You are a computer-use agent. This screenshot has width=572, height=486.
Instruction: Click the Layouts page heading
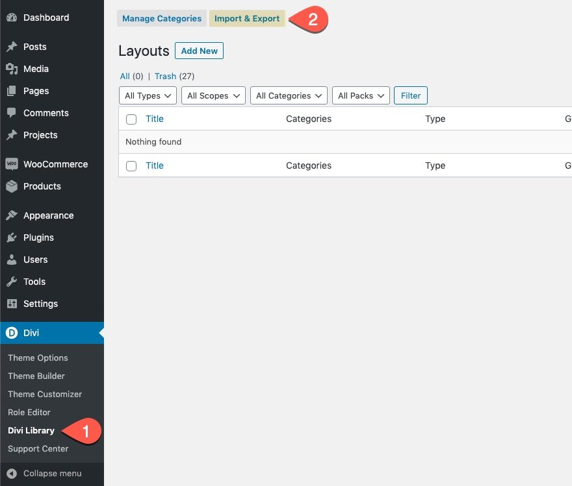coord(144,51)
